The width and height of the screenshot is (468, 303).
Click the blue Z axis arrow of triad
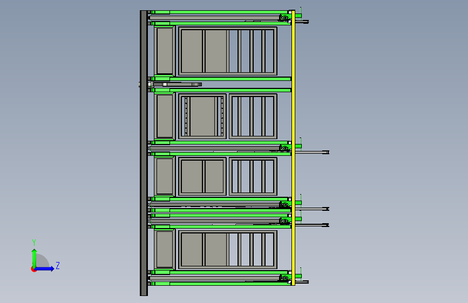click(45, 268)
